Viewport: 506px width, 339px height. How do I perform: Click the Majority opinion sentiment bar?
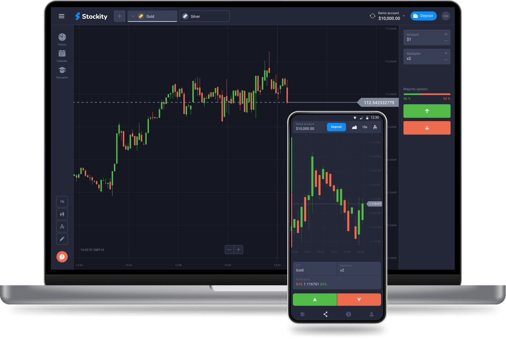[x=427, y=94]
